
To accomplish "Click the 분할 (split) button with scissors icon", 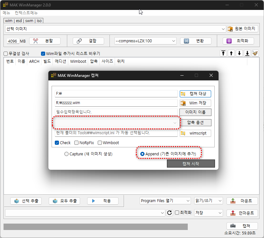I will (x=45, y=41).
